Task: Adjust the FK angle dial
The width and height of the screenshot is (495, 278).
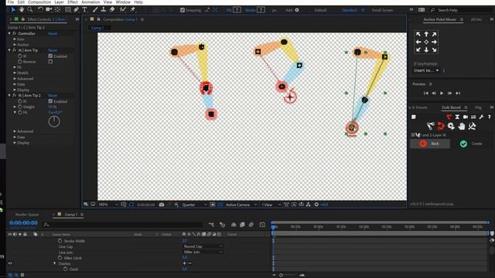Action: click(54, 121)
